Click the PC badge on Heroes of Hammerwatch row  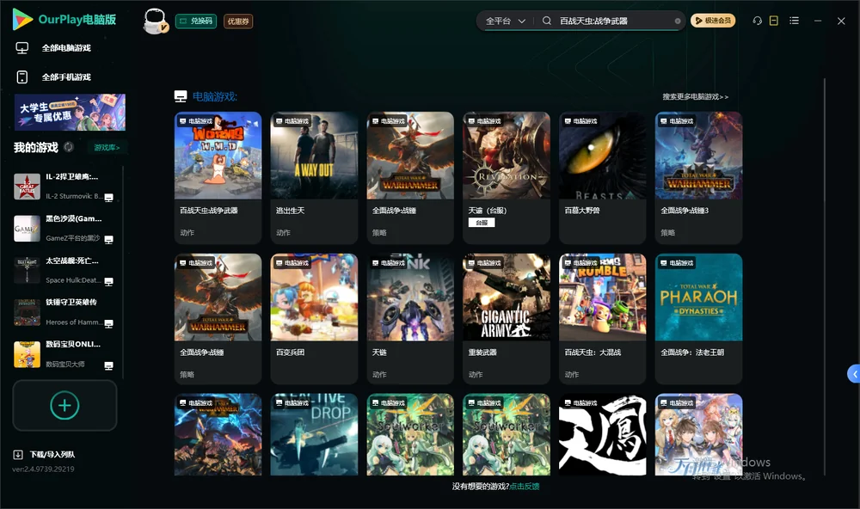coord(108,323)
